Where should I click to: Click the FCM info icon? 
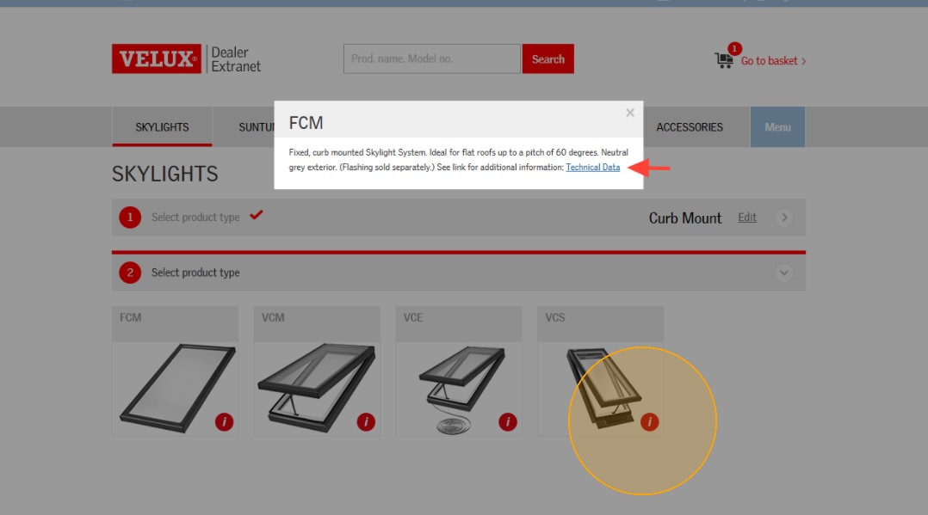coord(224,421)
